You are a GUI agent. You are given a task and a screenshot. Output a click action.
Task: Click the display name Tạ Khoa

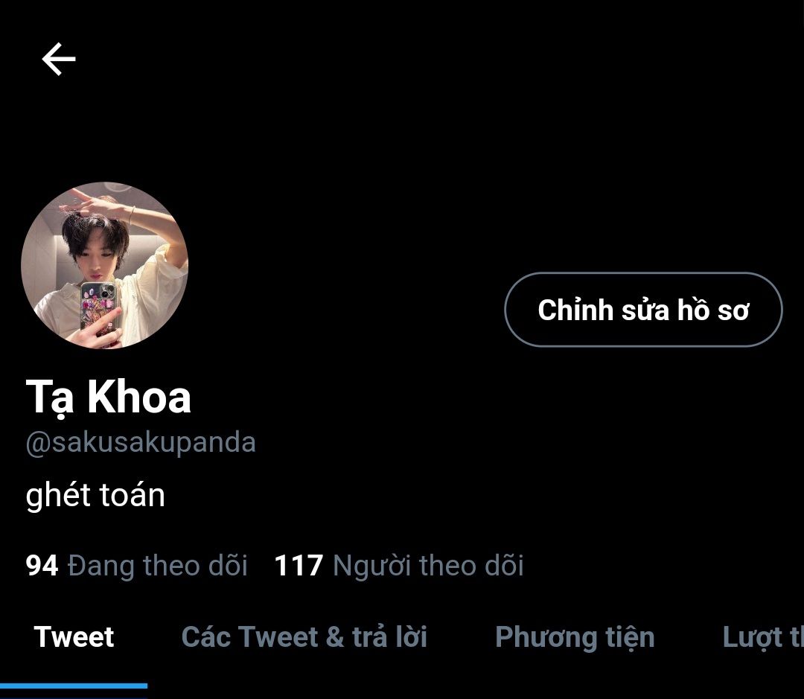pos(108,398)
